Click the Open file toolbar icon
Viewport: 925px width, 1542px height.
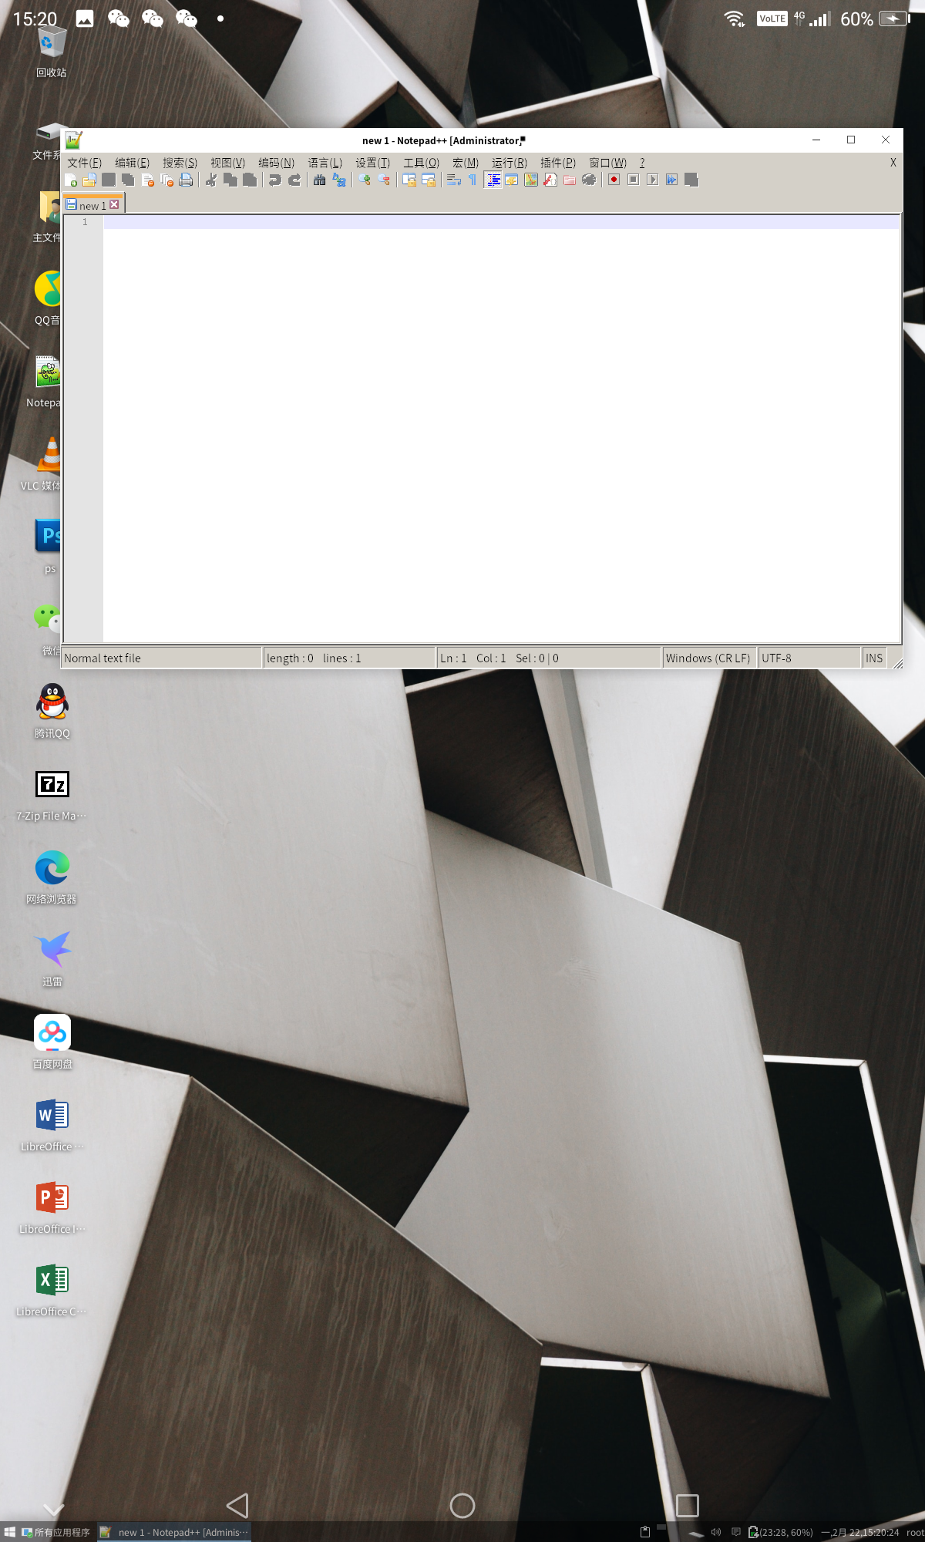89,180
